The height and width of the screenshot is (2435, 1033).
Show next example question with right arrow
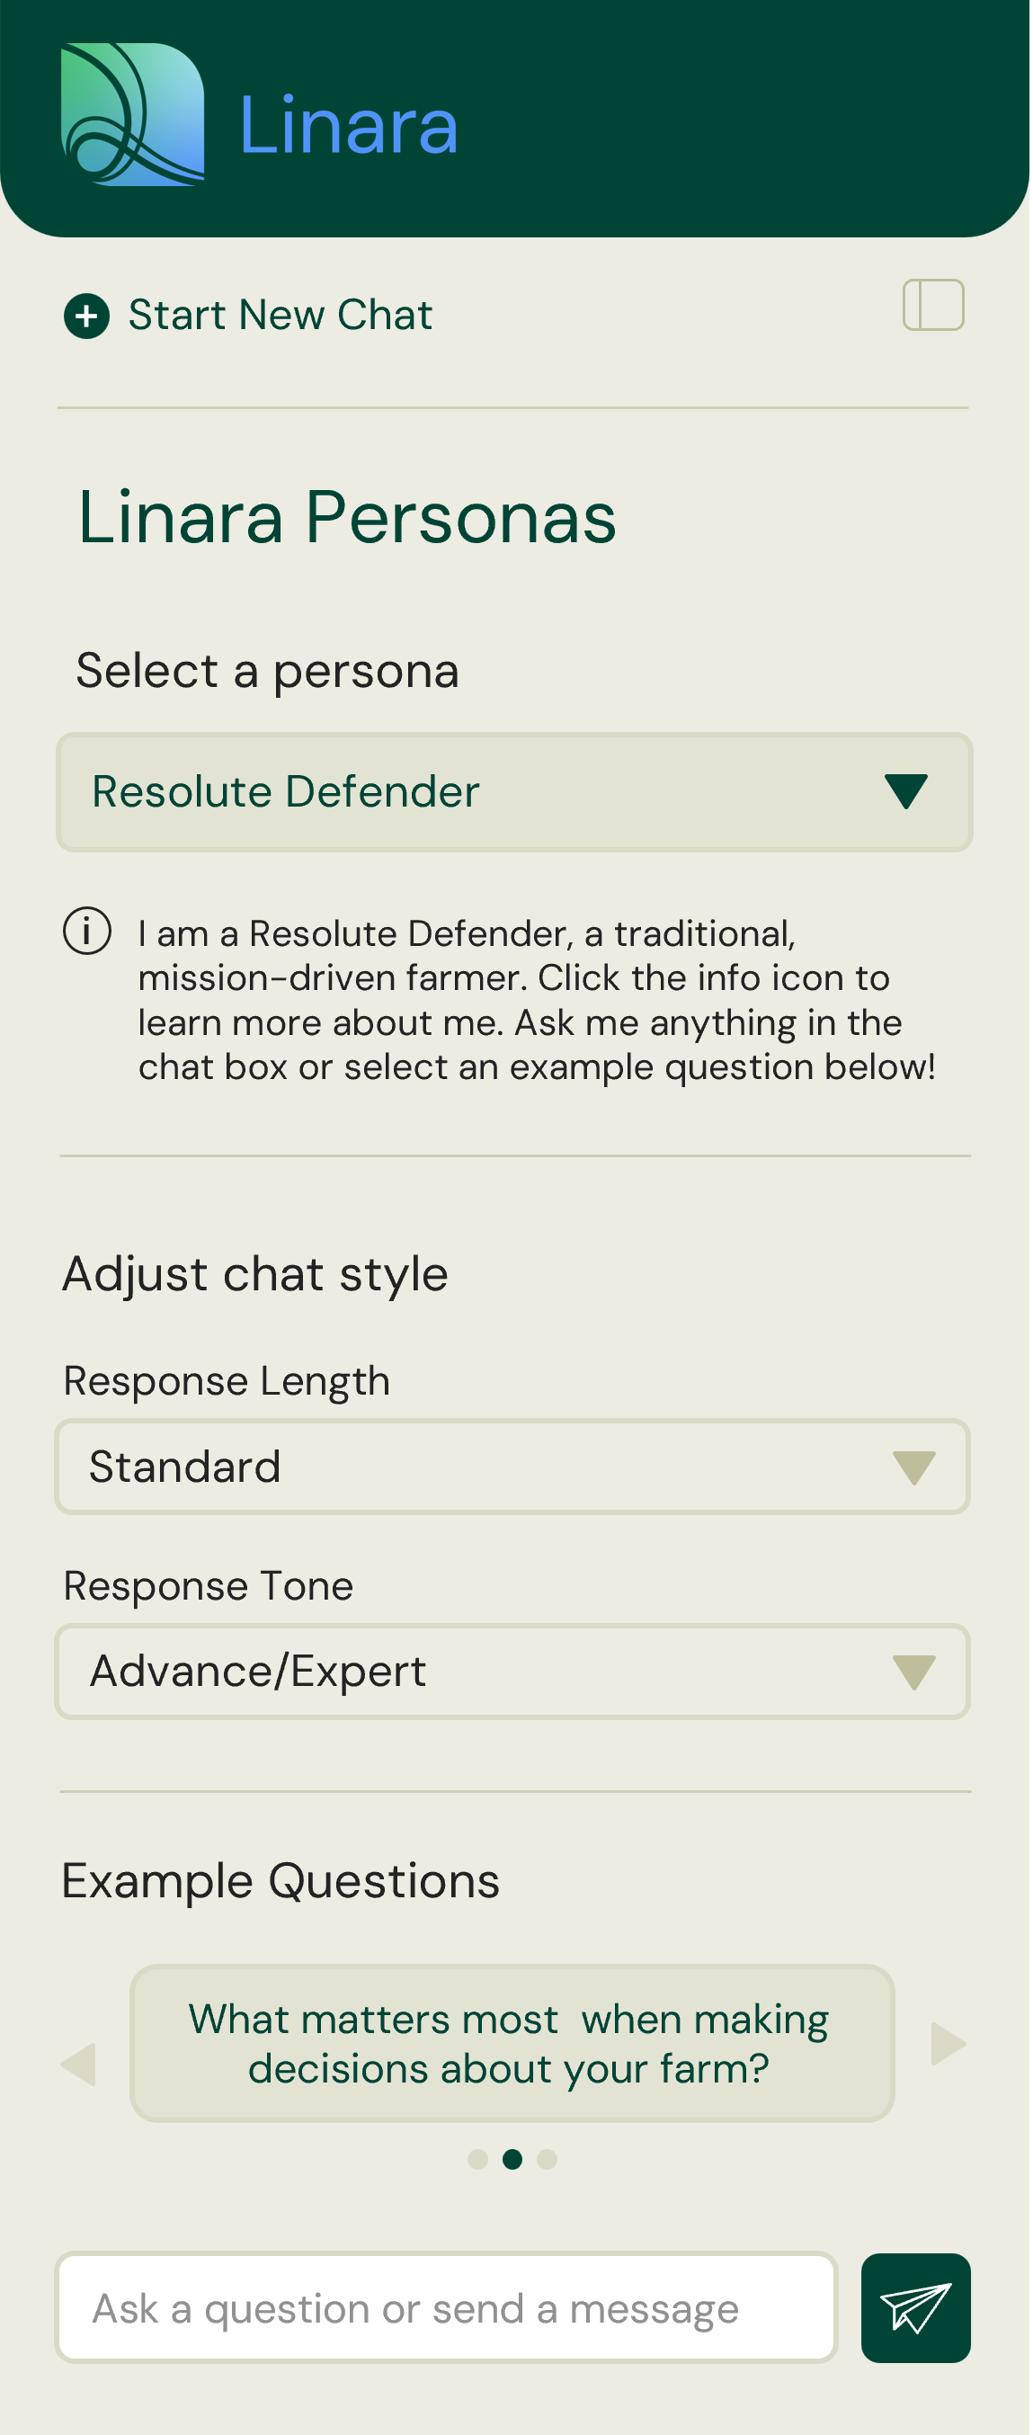click(x=948, y=2044)
